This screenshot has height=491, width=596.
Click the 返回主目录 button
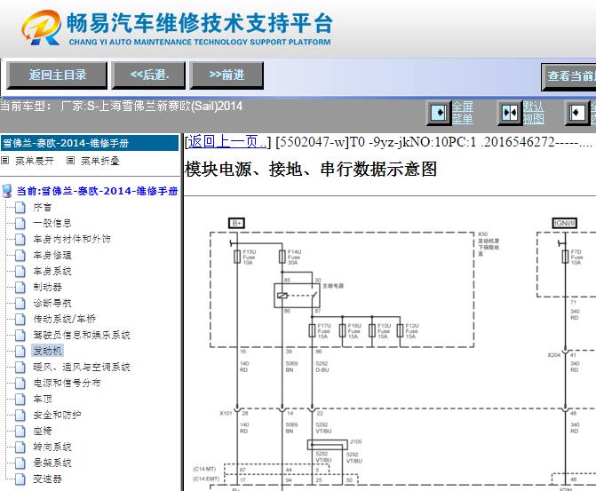[57, 75]
